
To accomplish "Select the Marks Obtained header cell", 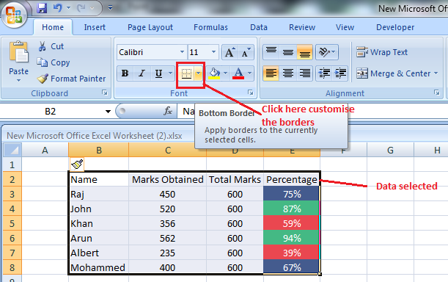I will tap(167, 179).
